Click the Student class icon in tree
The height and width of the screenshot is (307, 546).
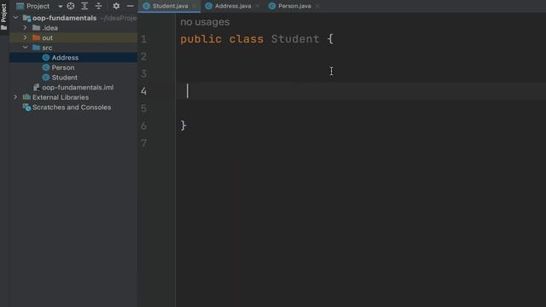[45, 78]
